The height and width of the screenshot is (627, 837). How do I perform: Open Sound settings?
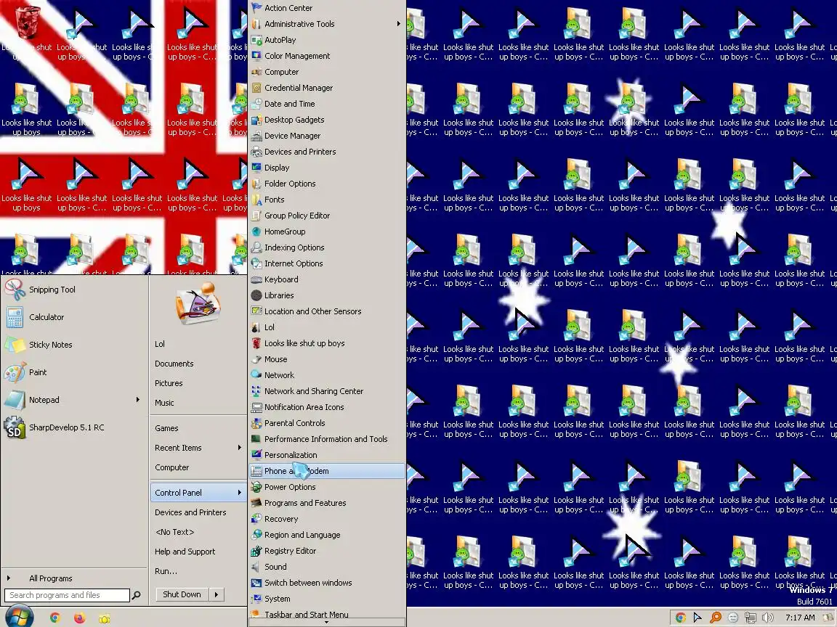(327, 567)
